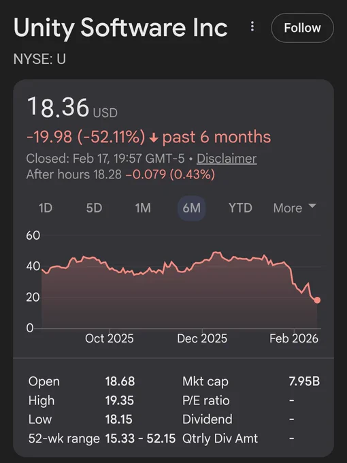Viewport: 347px width, 463px height.
Task: Select the 1M time range
Action: coord(143,208)
